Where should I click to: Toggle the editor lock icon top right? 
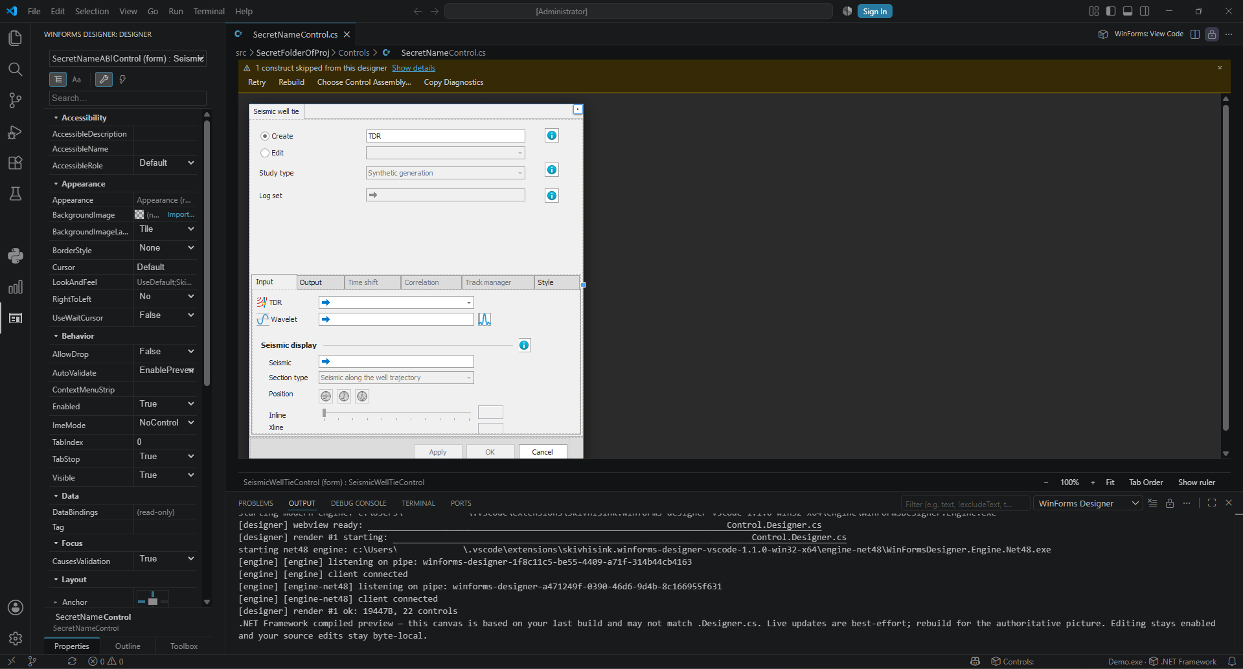pyautogui.click(x=1212, y=34)
